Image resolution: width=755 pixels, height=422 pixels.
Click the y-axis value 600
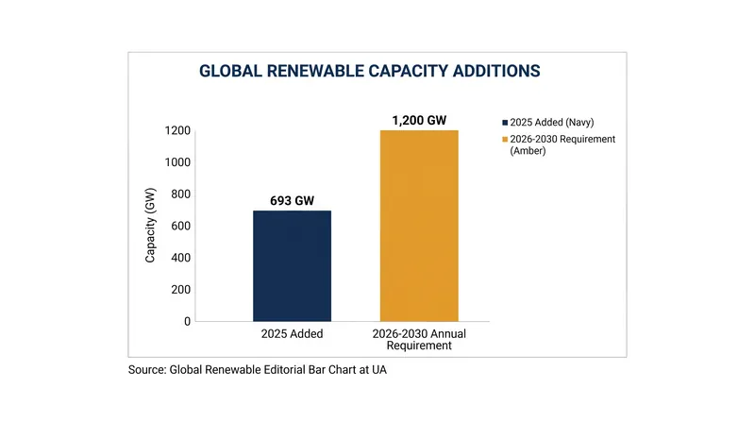(180, 226)
